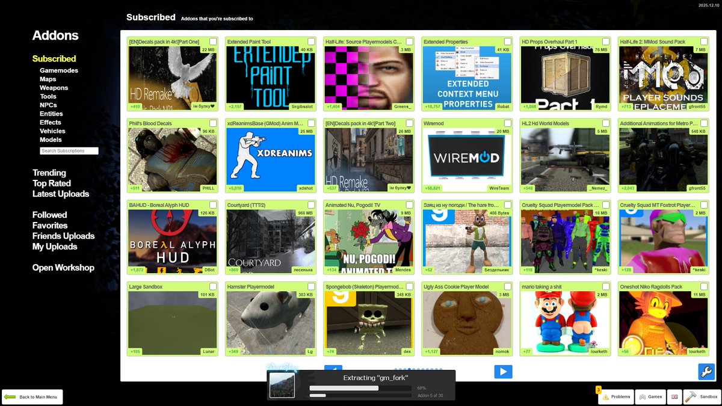This screenshot has height=406, width=722.
Task: Go to the next addons page
Action: click(x=503, y=372)
